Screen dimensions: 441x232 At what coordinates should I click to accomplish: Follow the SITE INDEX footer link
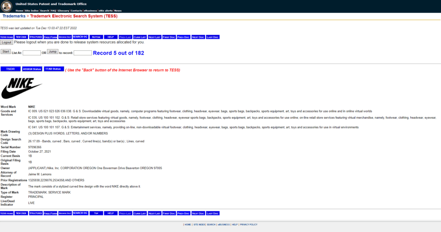click(199, 225)
